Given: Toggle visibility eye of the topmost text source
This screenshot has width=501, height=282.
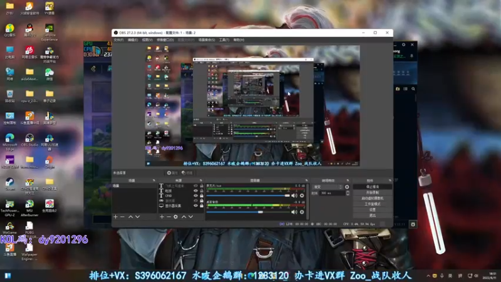Looking at the screenshot, I should tap(195, 185).
